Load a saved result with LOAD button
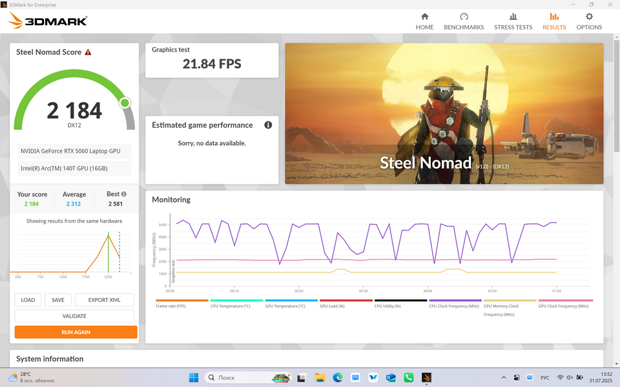The width and height of the screenshot is (620, 387). [x=28, y=300]
